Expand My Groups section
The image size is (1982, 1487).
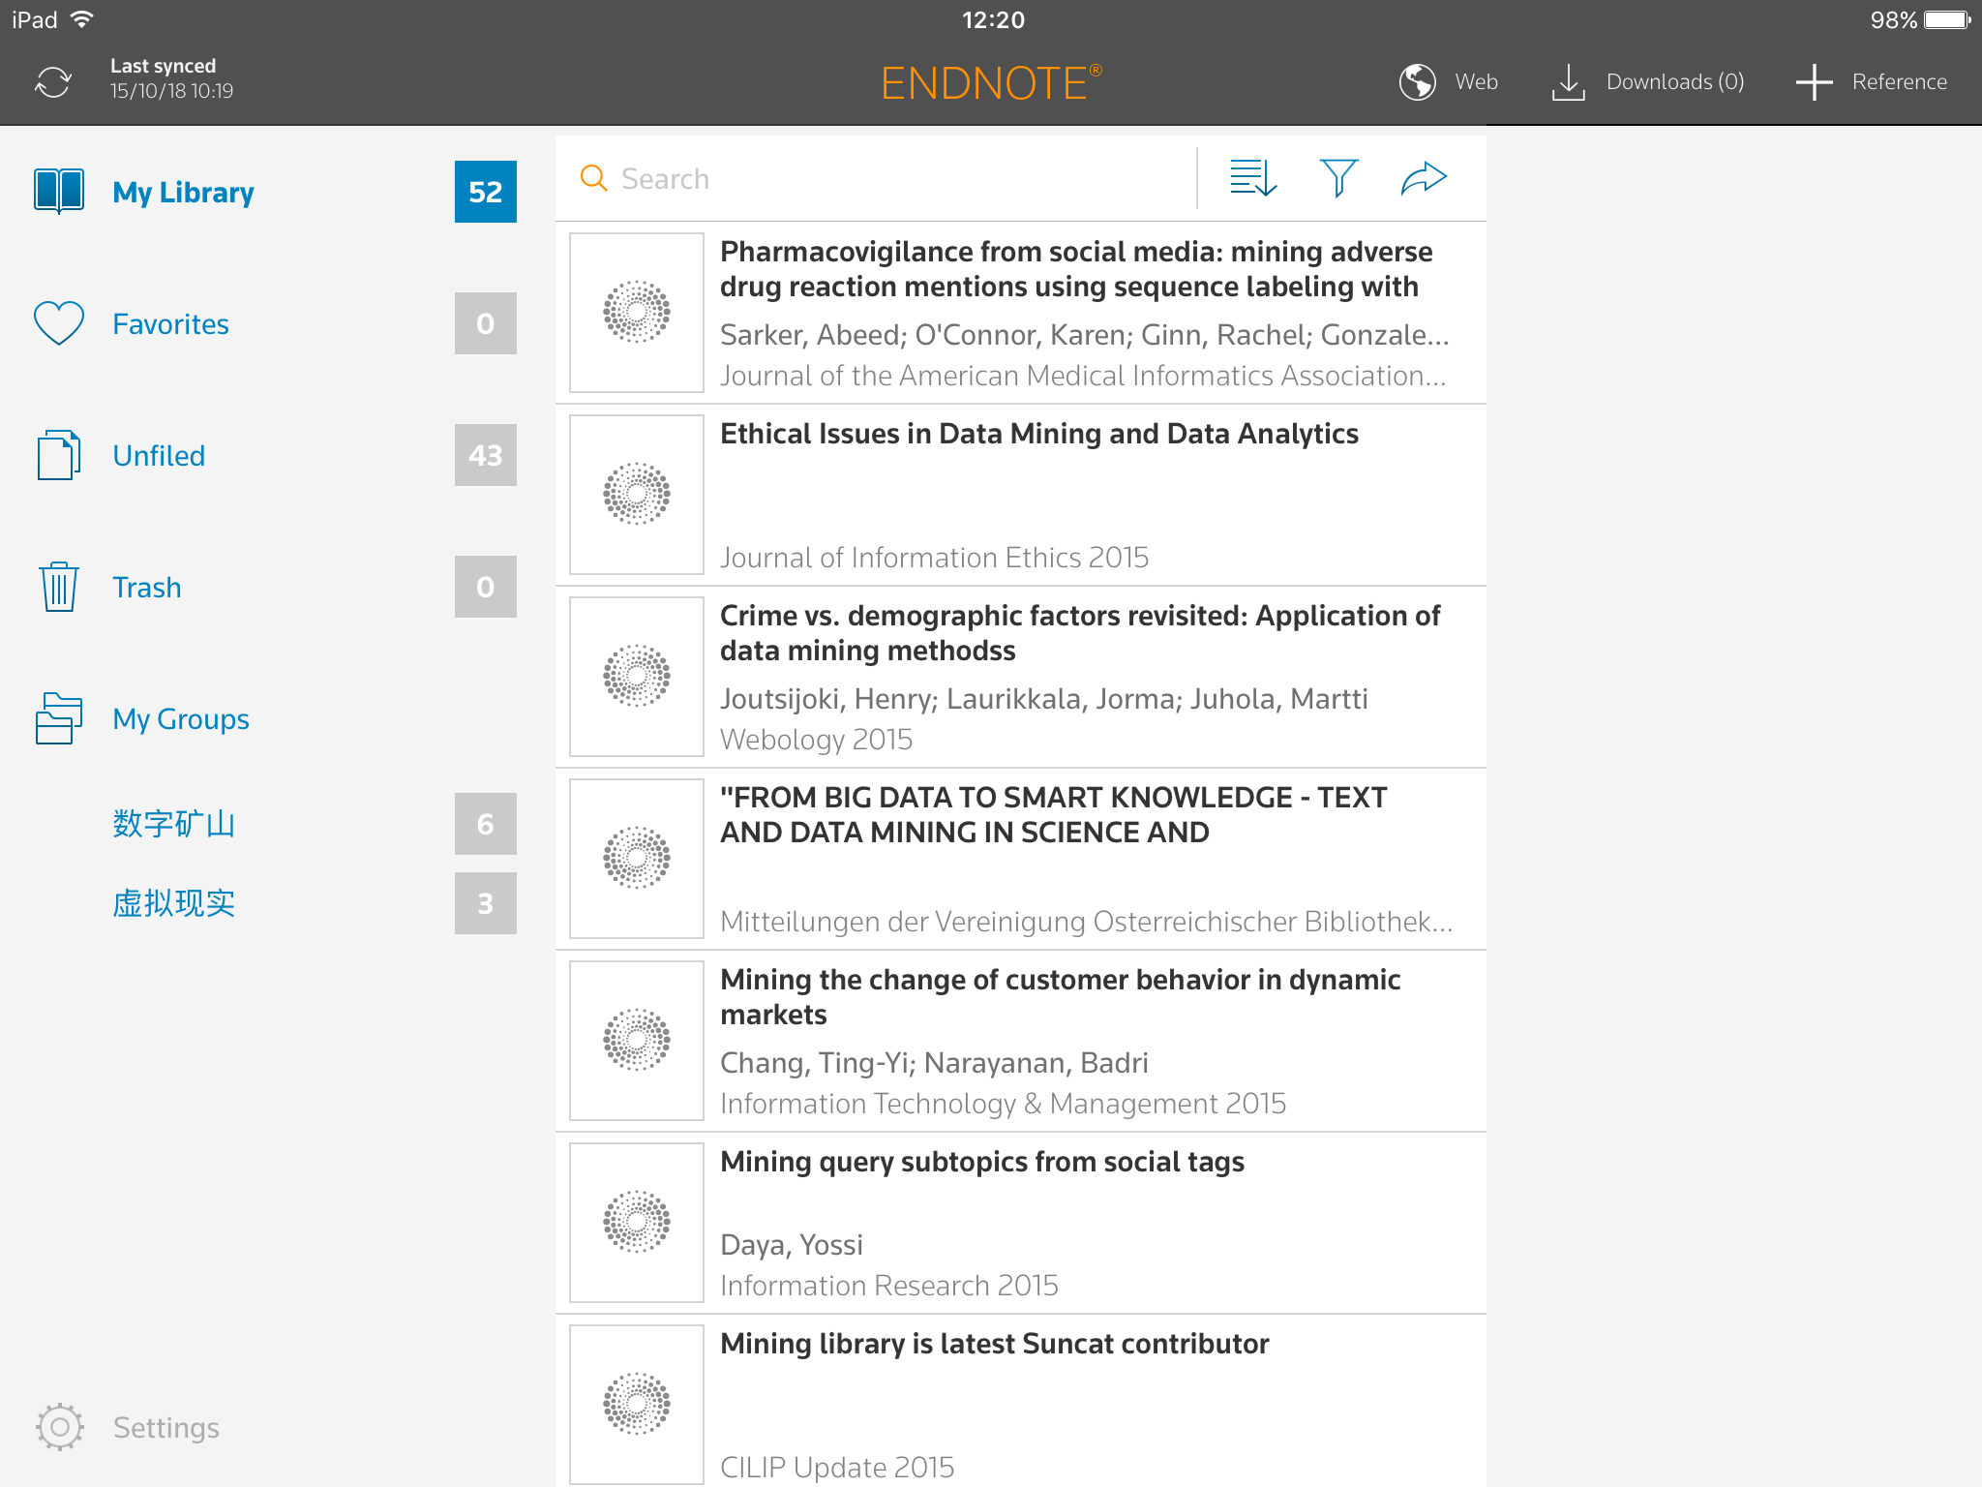181,719
